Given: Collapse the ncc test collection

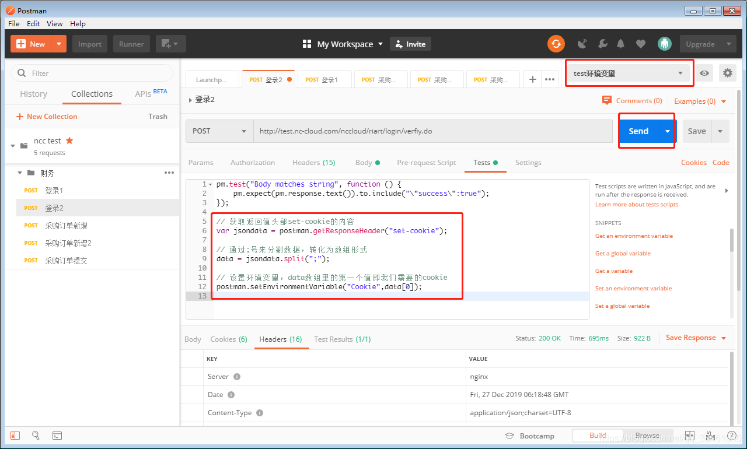Looking at the screenshot, I should point(13,146).
